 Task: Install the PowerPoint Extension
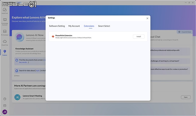click(139, 36)
